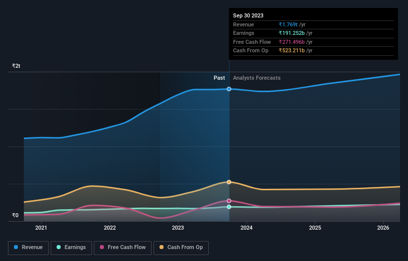Viewport: 408px width, 261px height.
Task: Click the ₹523.211b cash from op value
Action: (x=292, y=51)
